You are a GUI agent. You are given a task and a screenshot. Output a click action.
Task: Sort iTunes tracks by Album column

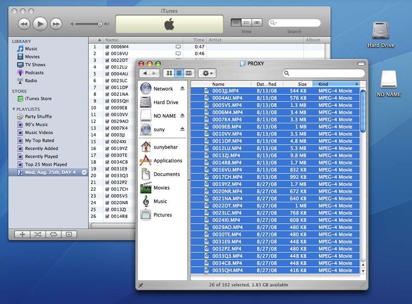314,40
